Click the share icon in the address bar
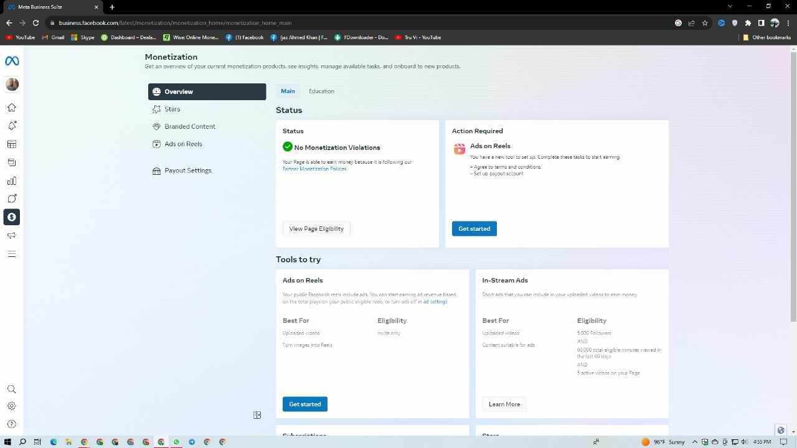Image resolution: width=797 pixels, height=448 pixels. point(691,23)
